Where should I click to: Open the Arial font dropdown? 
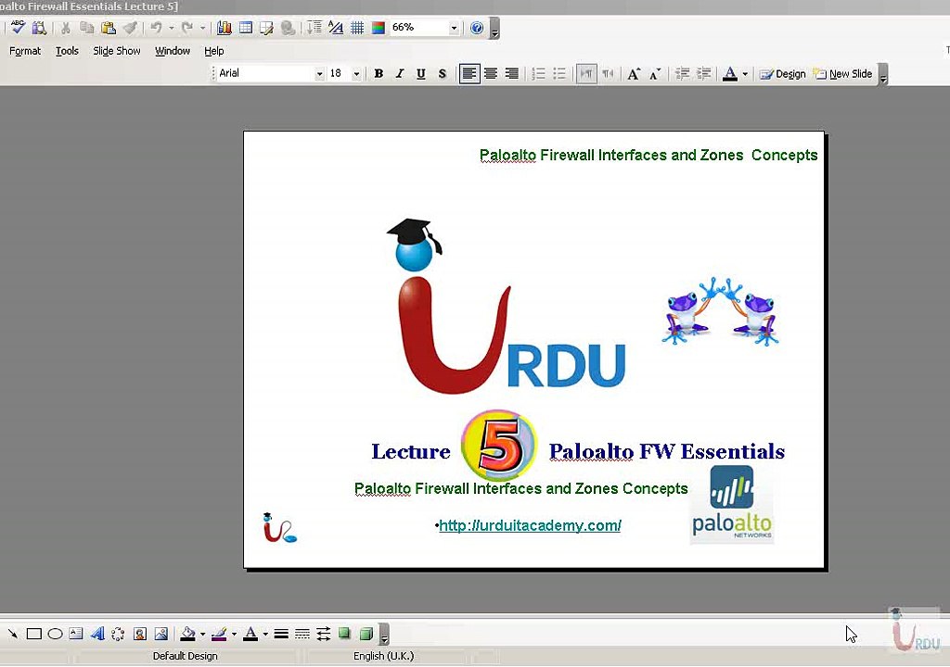(319, 74)
